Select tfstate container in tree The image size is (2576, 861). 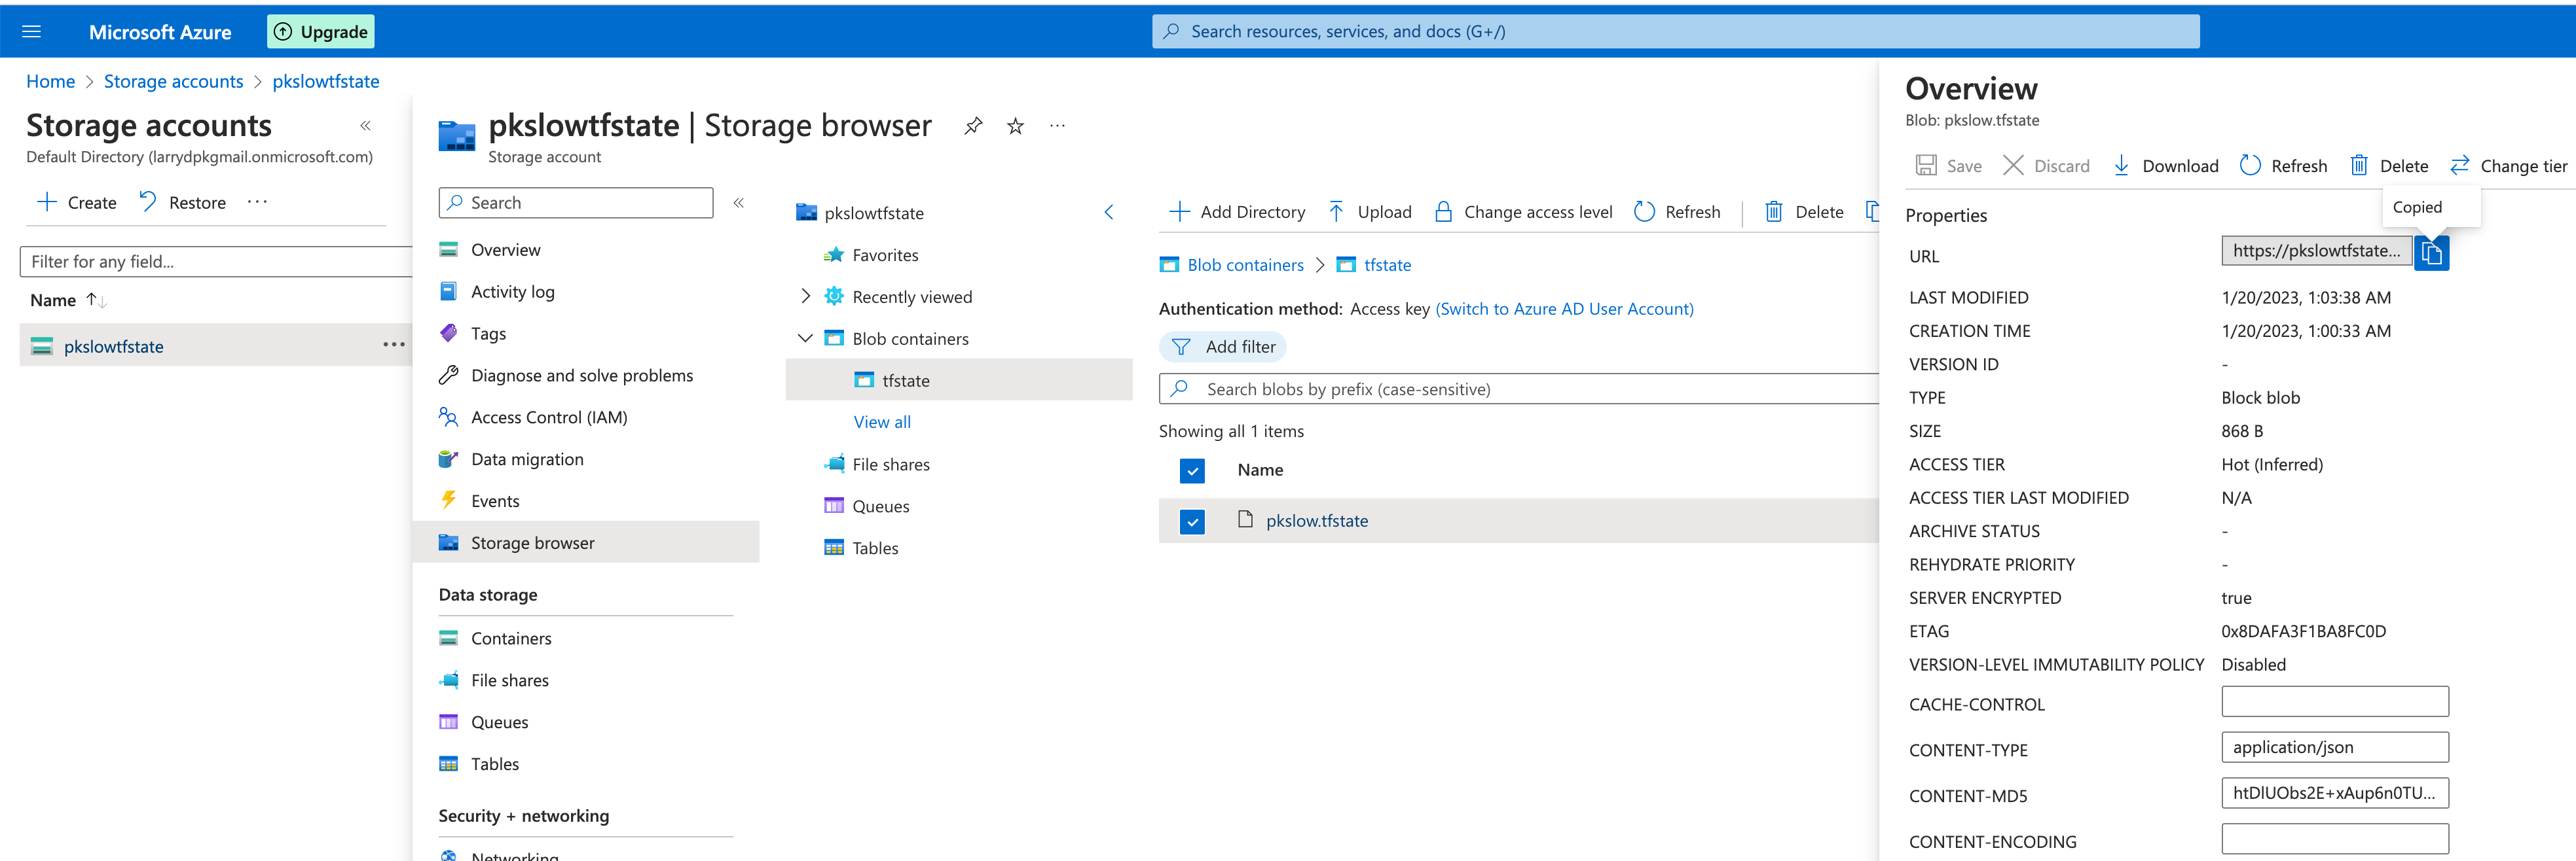959,381
